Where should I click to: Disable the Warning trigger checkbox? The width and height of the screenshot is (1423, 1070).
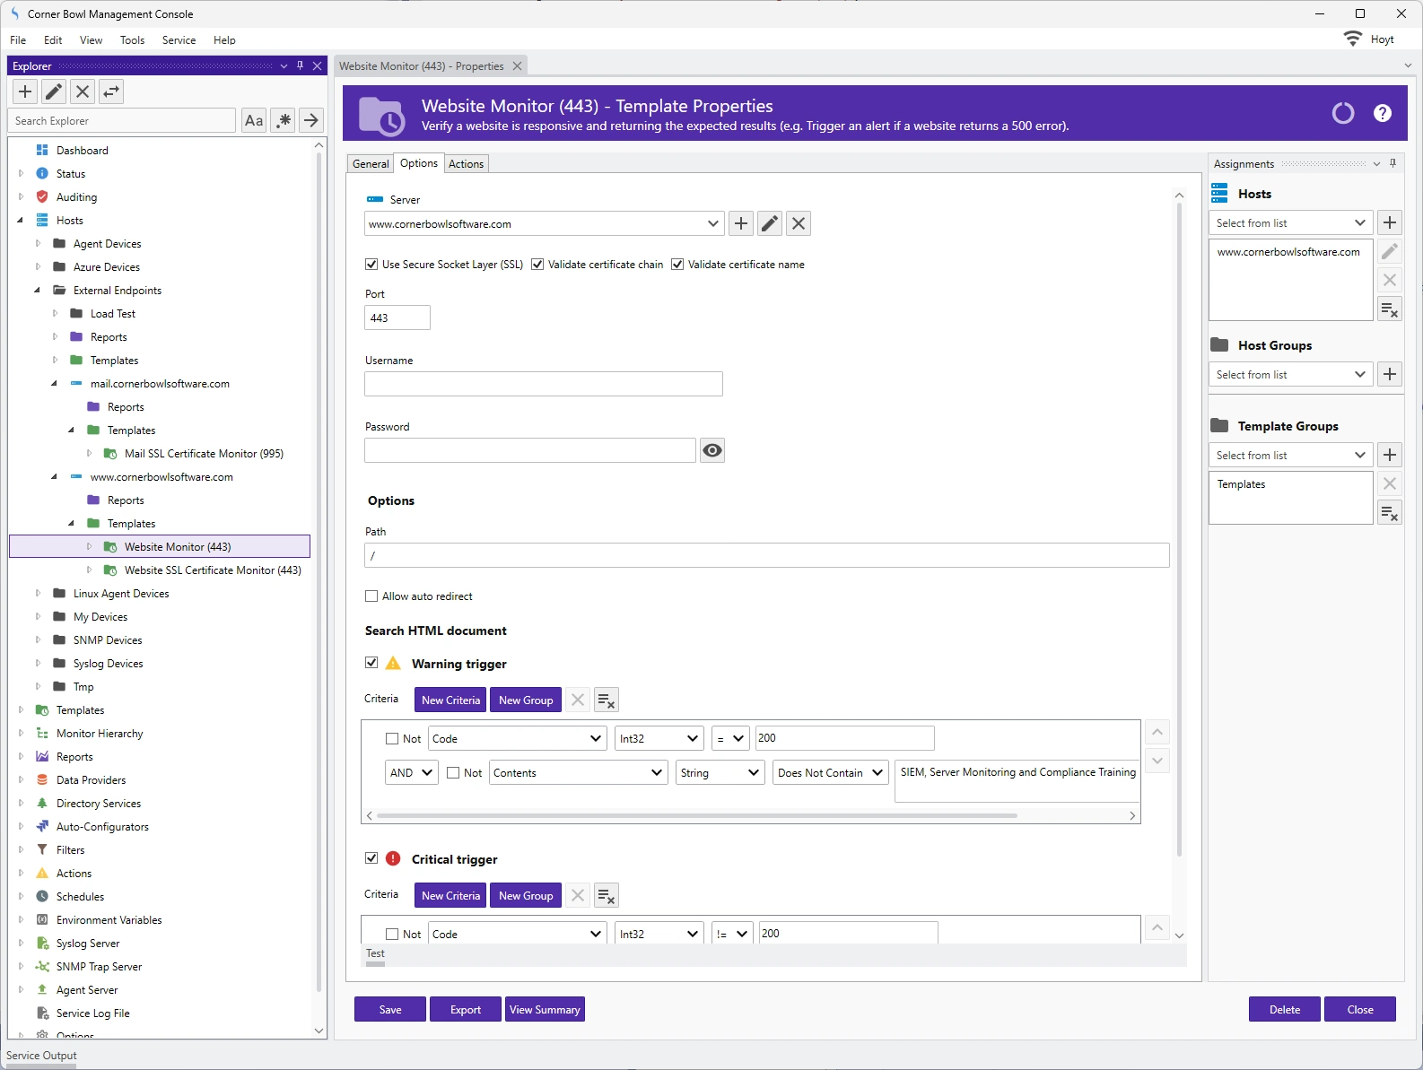371,663
